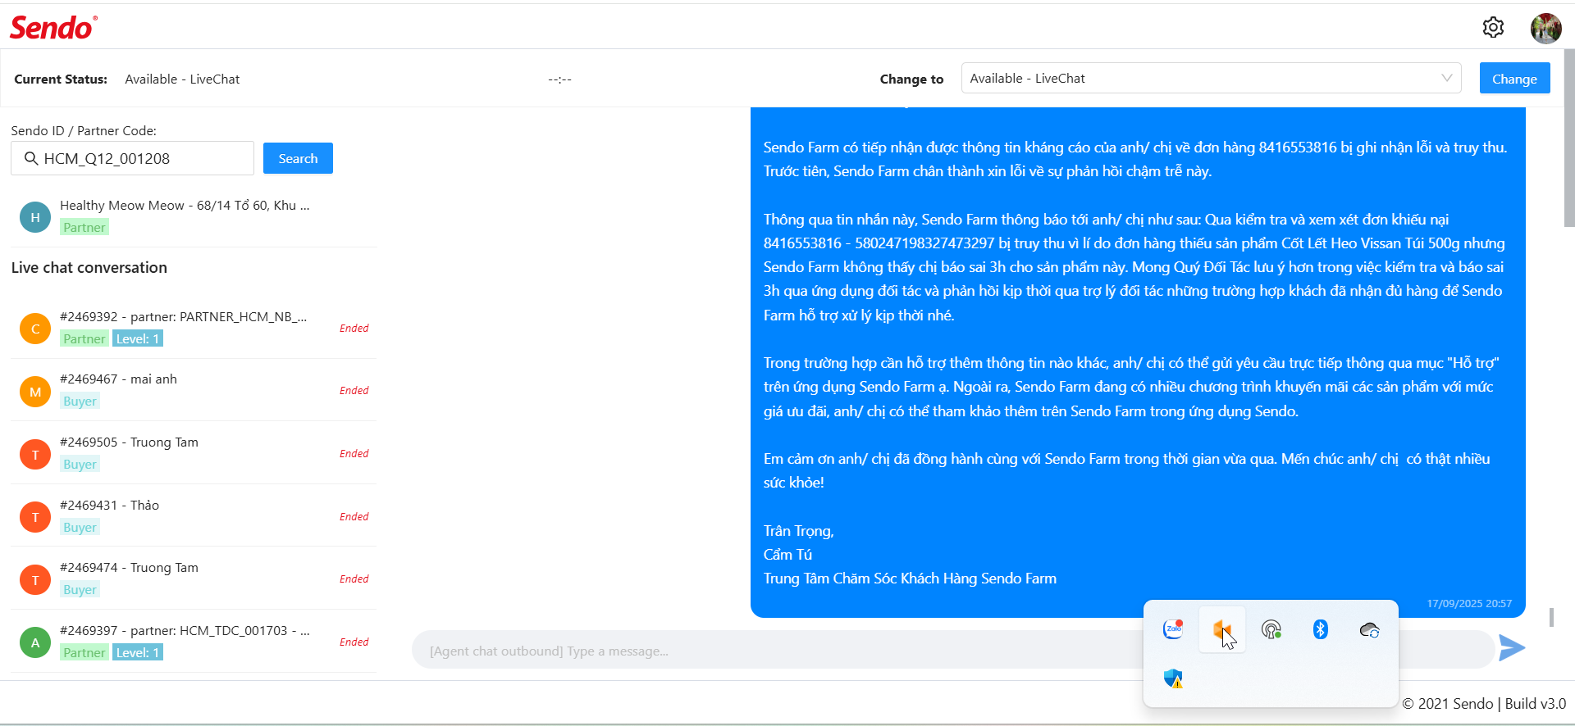This screenshot has width=1575, height=726.
Task: Click the Sendo logo
Action: pyautogui.click(x=53, y=28)
